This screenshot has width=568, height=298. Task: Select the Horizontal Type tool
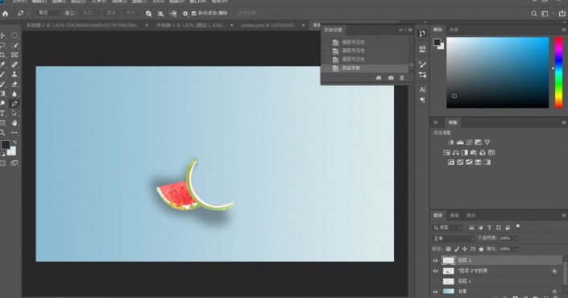point(2,114)
